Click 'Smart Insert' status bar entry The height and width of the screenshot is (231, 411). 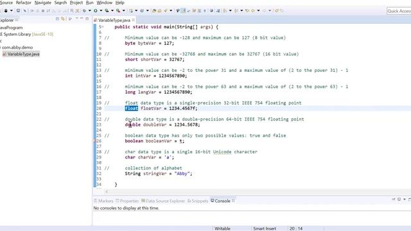265,228
